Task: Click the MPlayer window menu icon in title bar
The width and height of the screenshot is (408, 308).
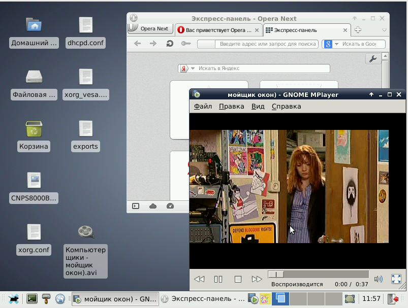Action: 196,94
